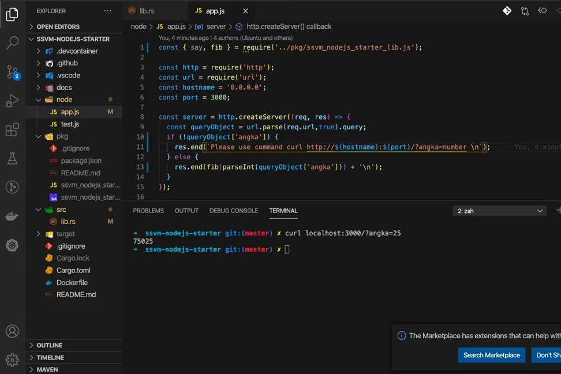561x374 pixels.
Task: Open the JS ssvm_nodejs_star file in pkg
Action: pyautogui.click(x=74, y=185)
